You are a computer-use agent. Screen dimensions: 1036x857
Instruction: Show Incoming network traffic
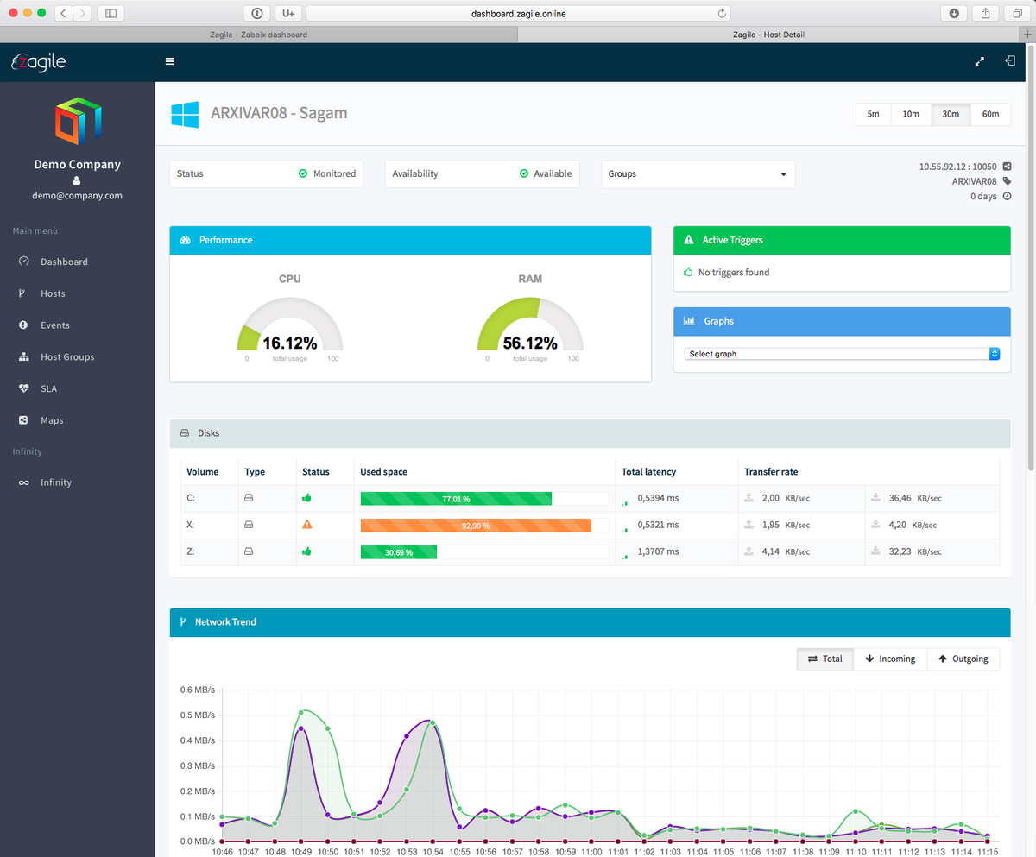890,659
